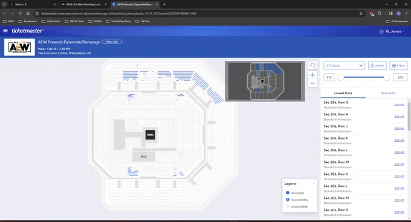Click the Accessibility legend icon
The height and width of the screenshot is (222, 411).
click(x=288, y=200)
